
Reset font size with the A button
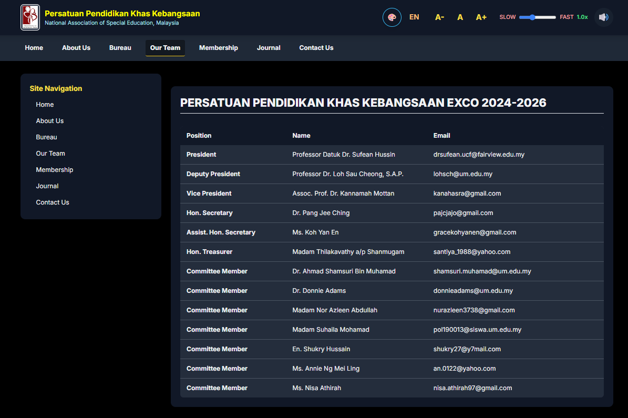[x=460, y=17]
